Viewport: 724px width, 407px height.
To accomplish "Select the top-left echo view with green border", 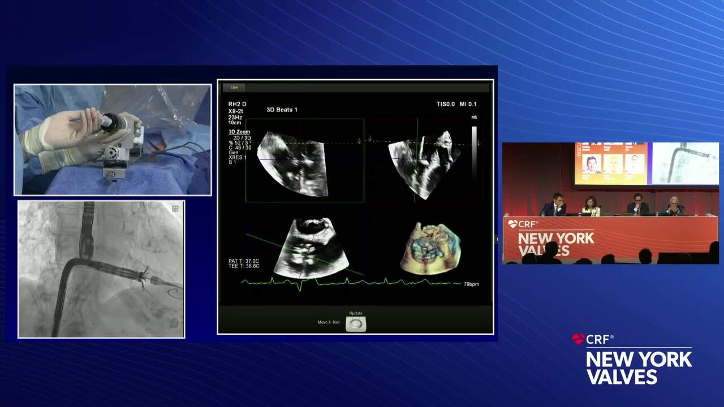I will pos(304,161).
